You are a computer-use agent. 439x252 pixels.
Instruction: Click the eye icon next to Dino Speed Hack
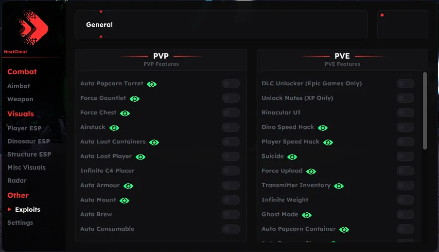pyautogui.click(x=323, y=127)
